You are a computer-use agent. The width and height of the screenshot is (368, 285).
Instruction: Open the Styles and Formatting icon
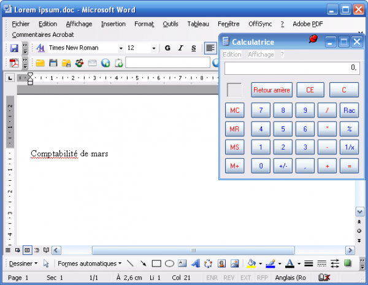40,48
